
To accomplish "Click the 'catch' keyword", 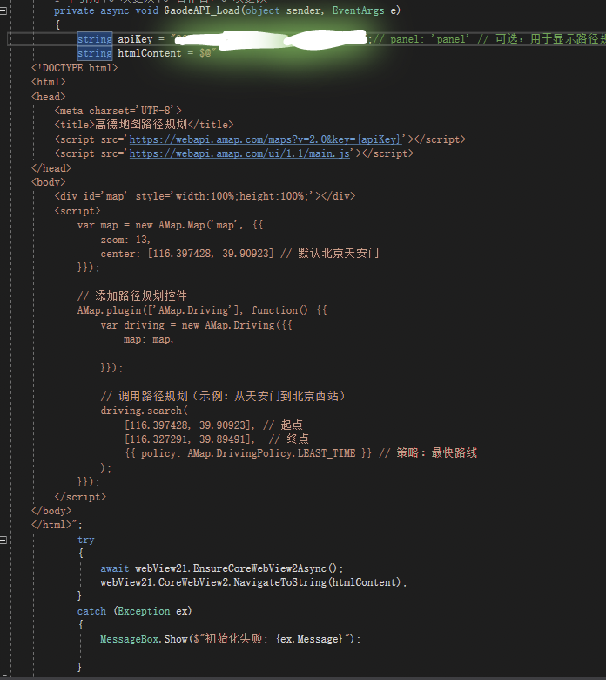I will point(91,611).
